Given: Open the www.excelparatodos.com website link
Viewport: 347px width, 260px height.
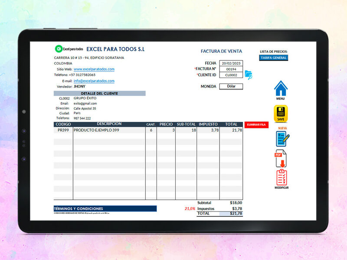Looking at the screenshot, I should pyautogui.click(x=94, y=69).
